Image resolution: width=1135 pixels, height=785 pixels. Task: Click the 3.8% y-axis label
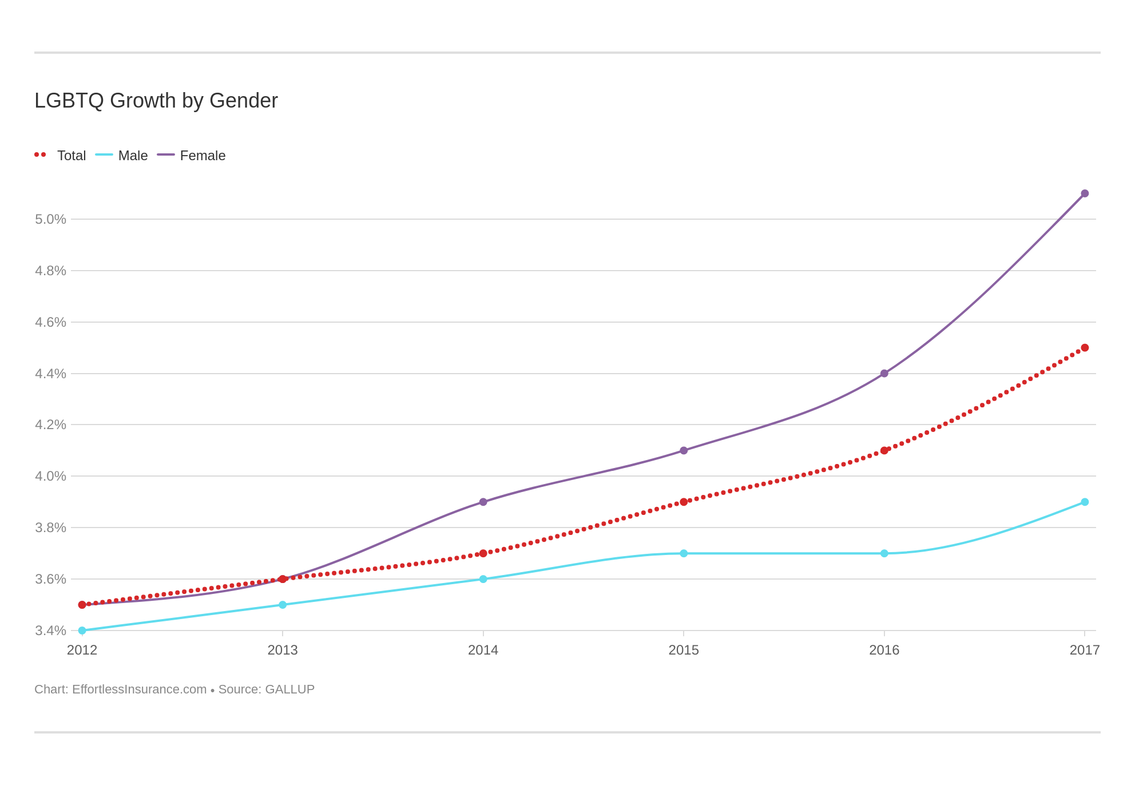pos(51,528)
